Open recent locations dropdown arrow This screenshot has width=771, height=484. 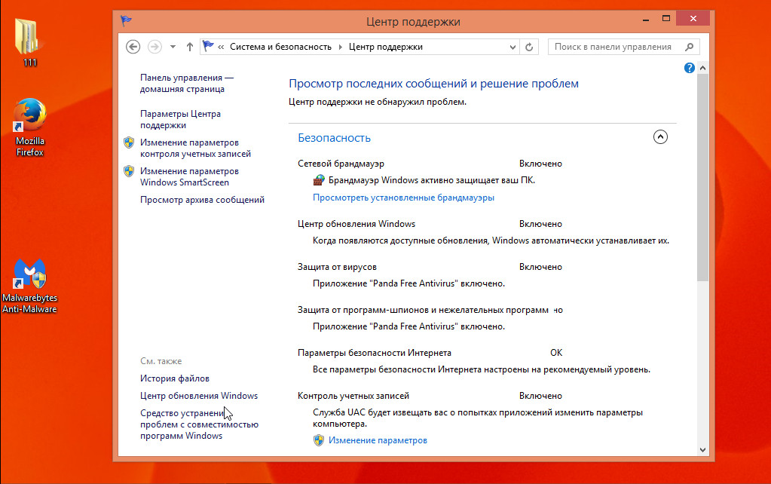pos(173,47)
